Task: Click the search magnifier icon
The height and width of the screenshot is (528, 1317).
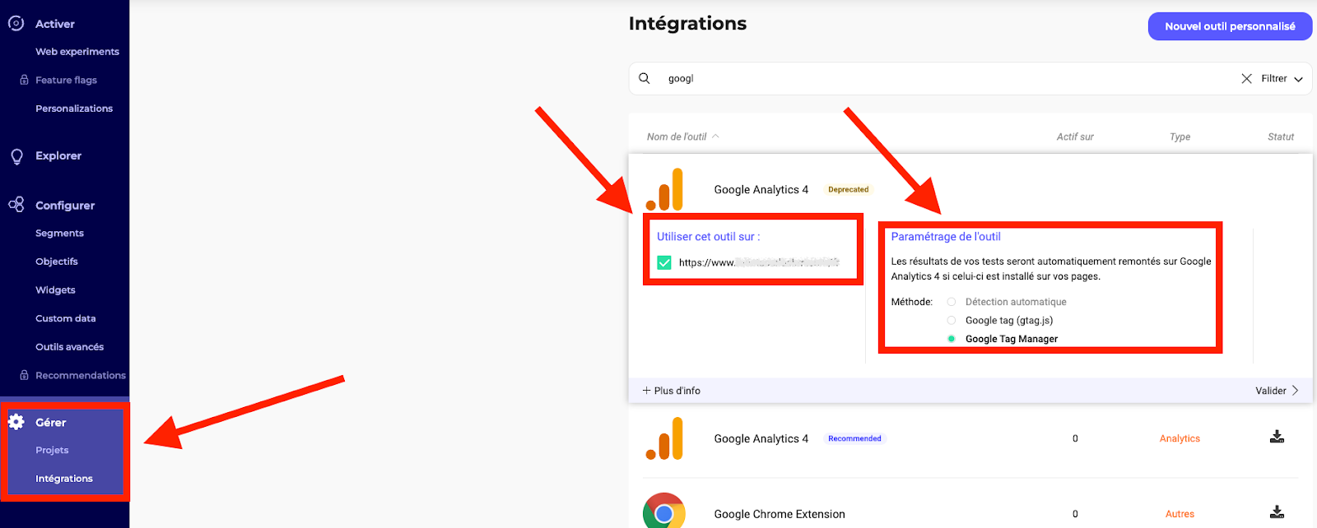Action: [x=645, y=78]
